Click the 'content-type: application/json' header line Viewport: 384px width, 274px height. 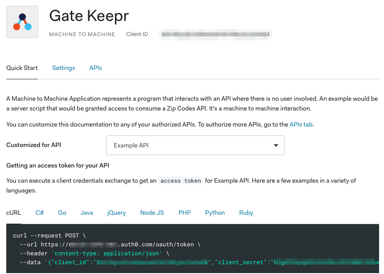pyautogui.click(x=95, y=253)
